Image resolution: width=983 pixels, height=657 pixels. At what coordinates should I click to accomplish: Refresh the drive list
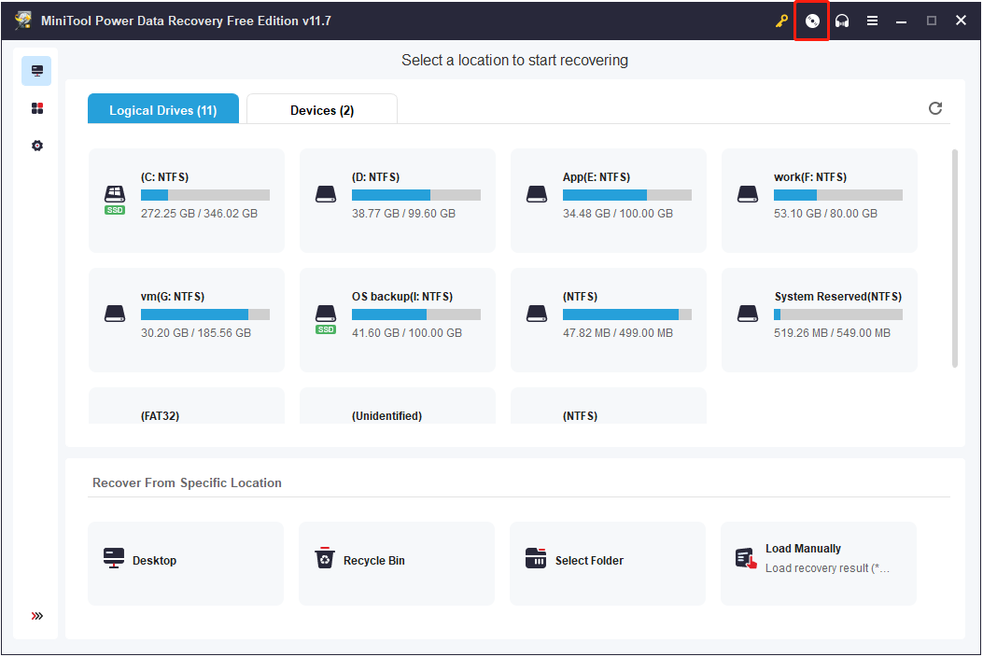pyautogui.click(x=935, y=108)
